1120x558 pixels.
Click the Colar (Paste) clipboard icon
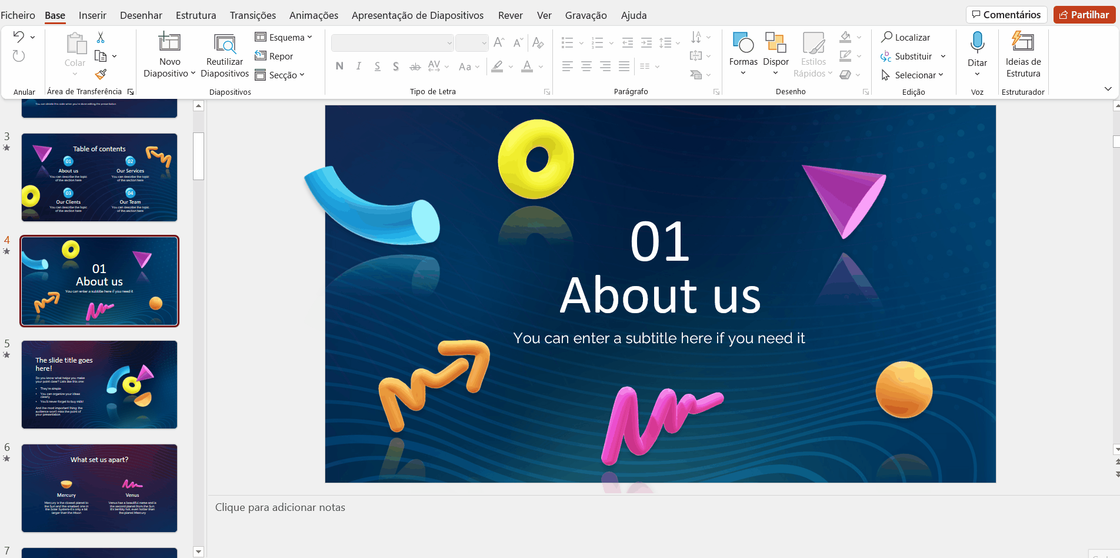75,44
